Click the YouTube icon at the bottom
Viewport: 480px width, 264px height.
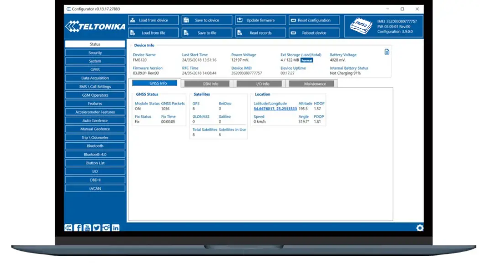coord(87,228)
